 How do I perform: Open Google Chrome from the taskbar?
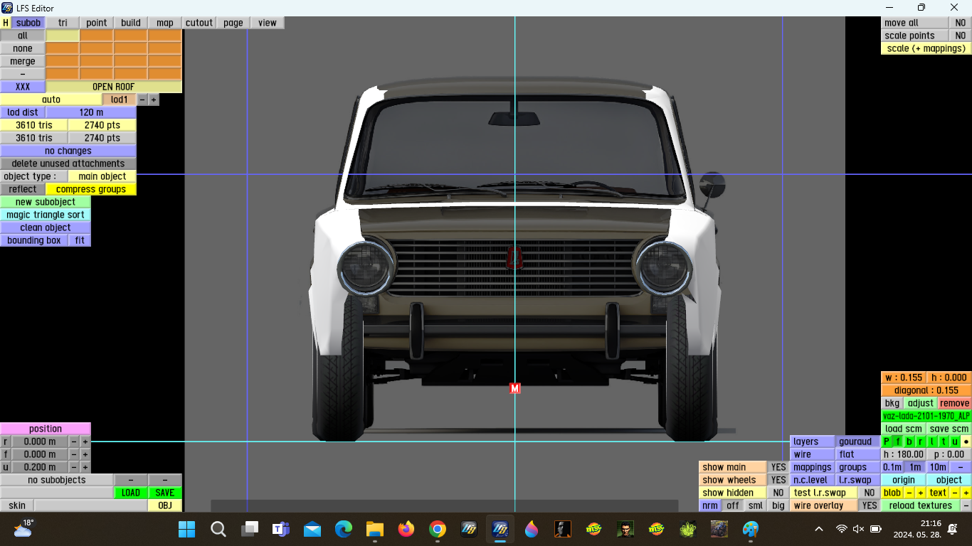[x=438, y=529]
